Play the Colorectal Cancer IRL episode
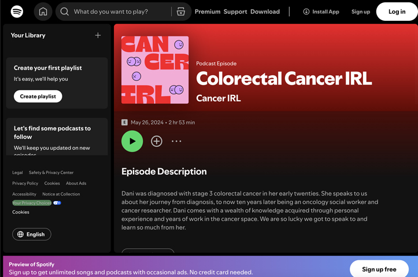 tap(132, 141)
